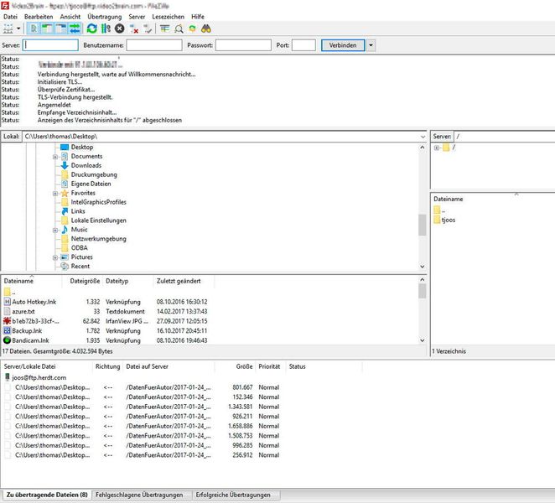Open file search with the binoculars icon
The width and height of the screenshot is (555, 503).
206,29
